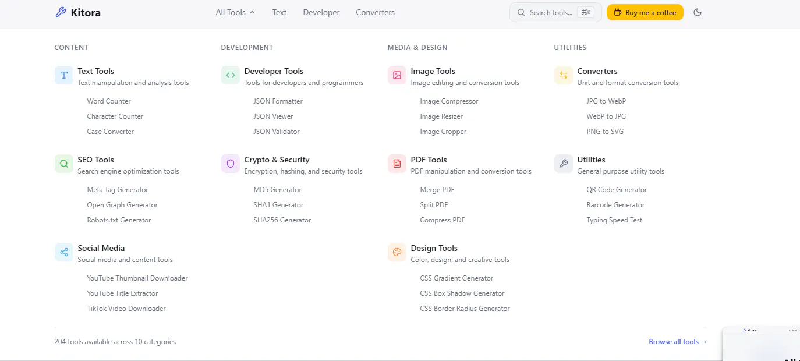
Task: Open the Character Counter tool
Action: [x=115, y=116]
